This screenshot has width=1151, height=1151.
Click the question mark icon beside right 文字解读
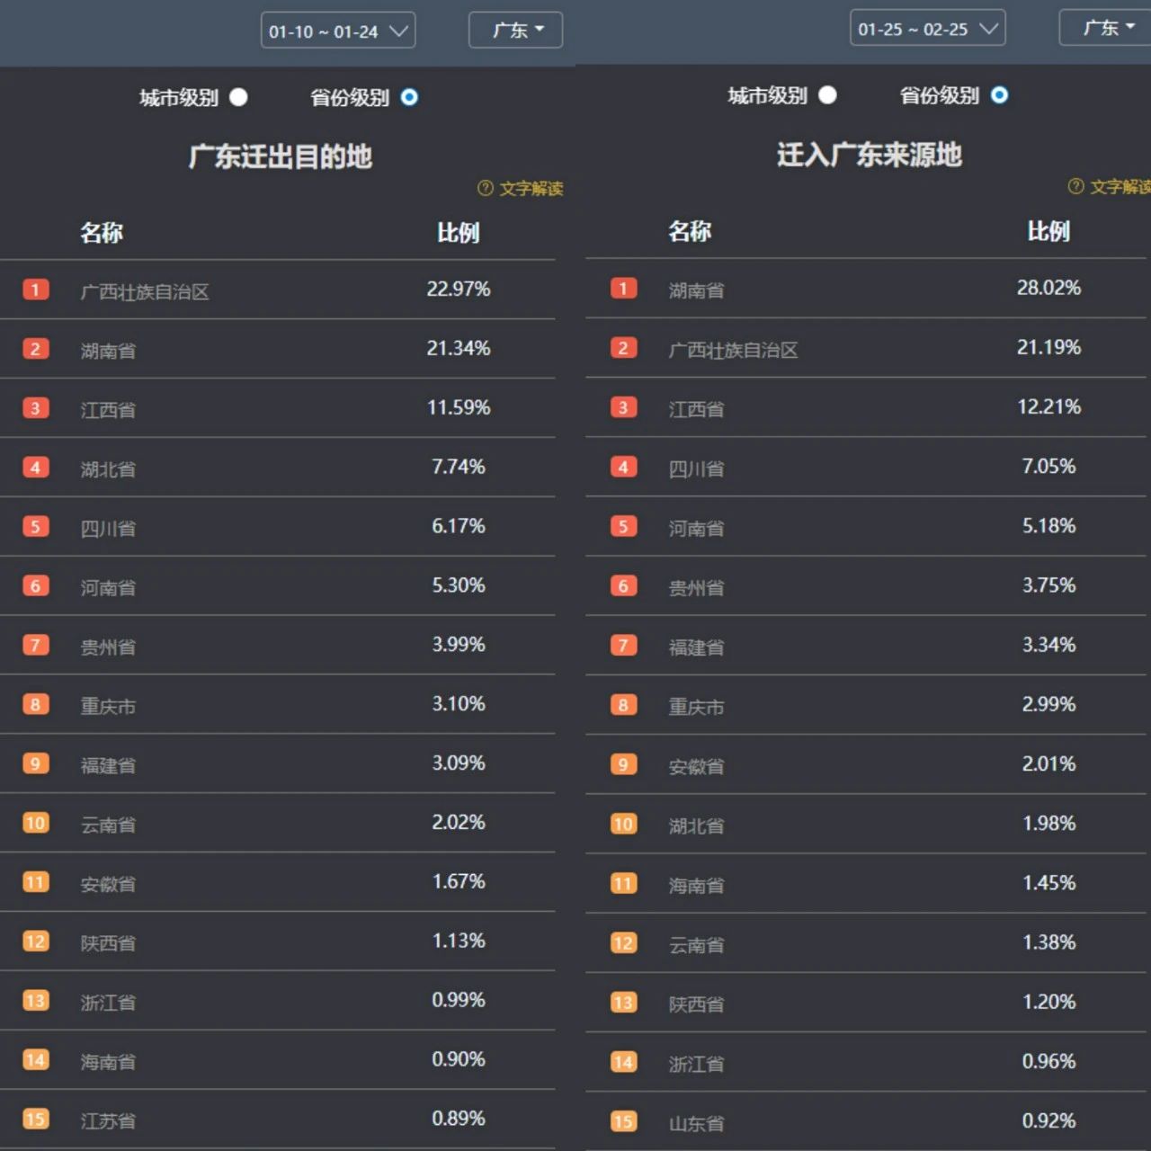tap(1075, 186)
